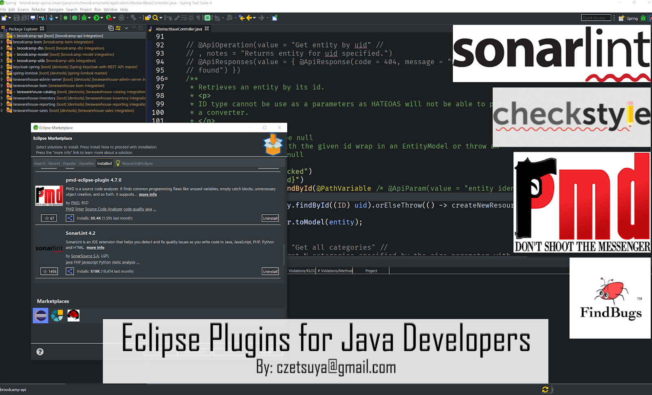Click the green Boot Dashboard icon
The height and width of the screenshot is (395, 652).
point(75,18)
